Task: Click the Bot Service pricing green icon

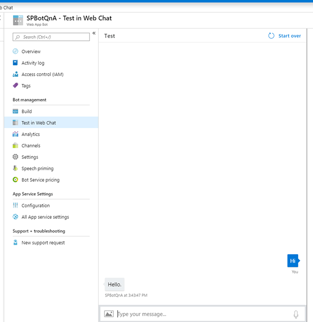Action: pos(15,180)
